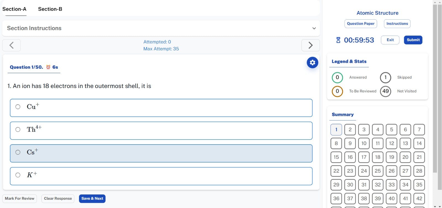Go to previous question using left arrow

pos(11,45)
